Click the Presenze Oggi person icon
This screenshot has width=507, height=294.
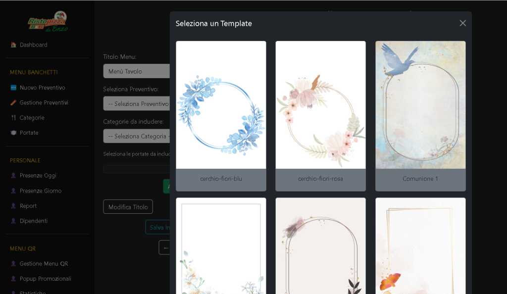tap(13, 176)
